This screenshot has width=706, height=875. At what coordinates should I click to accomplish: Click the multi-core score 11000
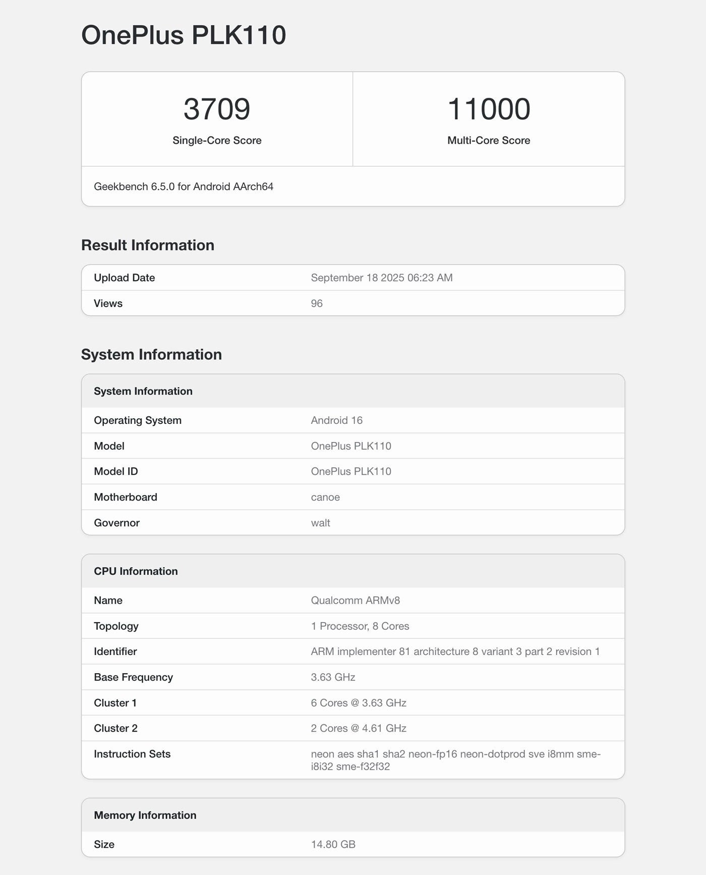[489, 109]
